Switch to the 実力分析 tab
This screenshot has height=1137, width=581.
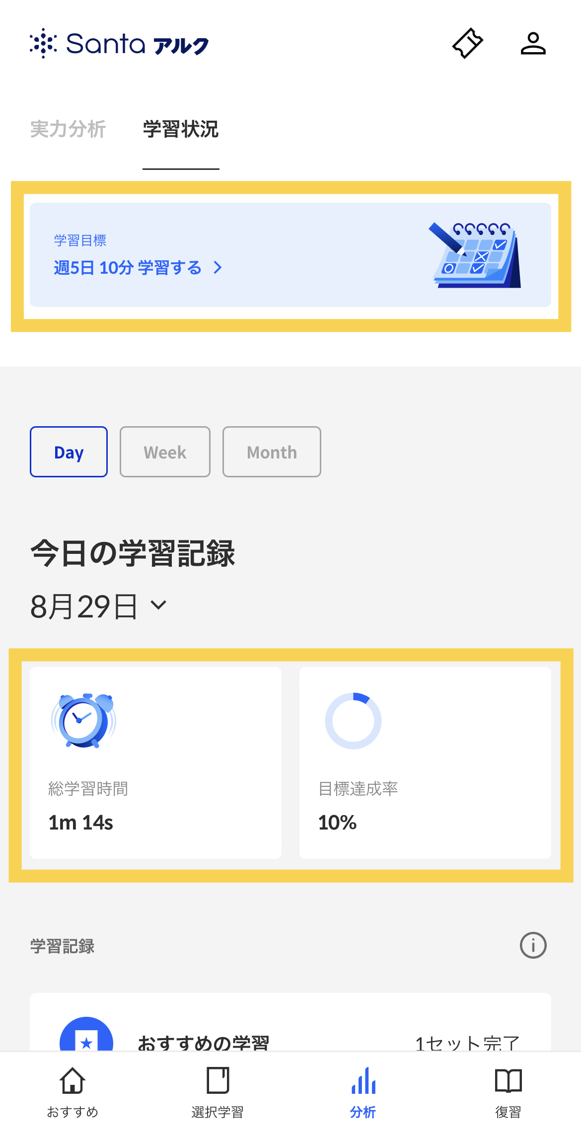pos(68,129)
